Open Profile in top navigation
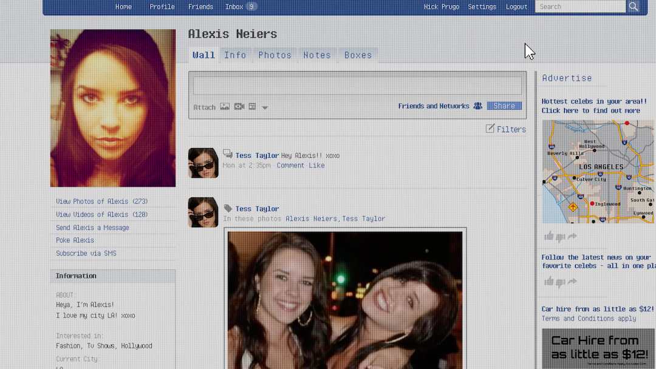The height and width of the screenshot is (369, 656). click(x=162, y=7)
